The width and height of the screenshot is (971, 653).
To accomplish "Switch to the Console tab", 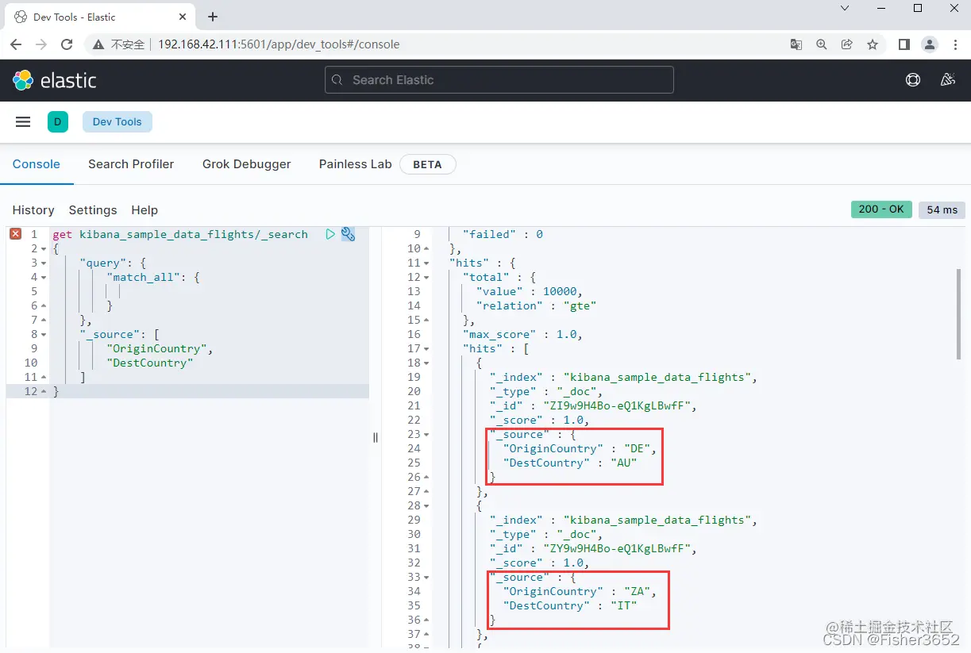I will [x=37, y=164].
